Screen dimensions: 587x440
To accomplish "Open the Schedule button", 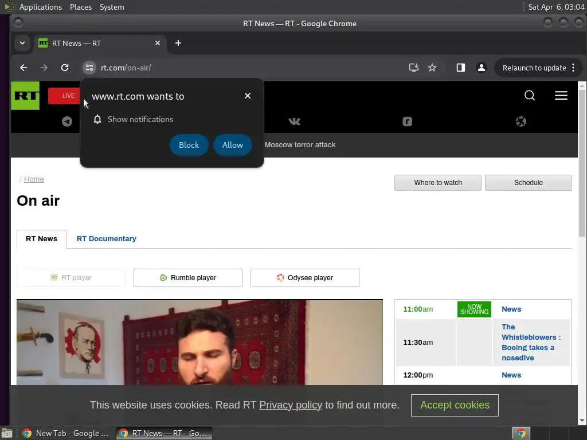I will pos(528,183).
